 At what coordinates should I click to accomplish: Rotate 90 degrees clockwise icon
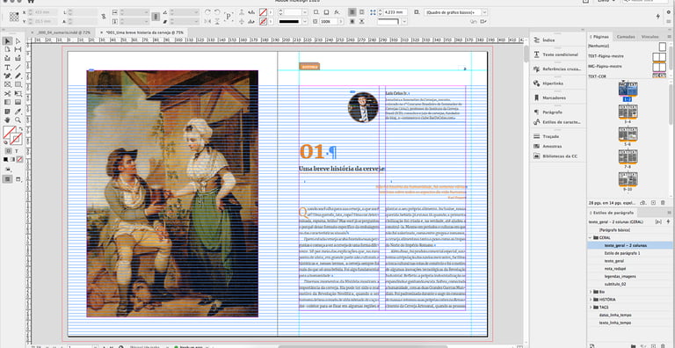(207, 12)
